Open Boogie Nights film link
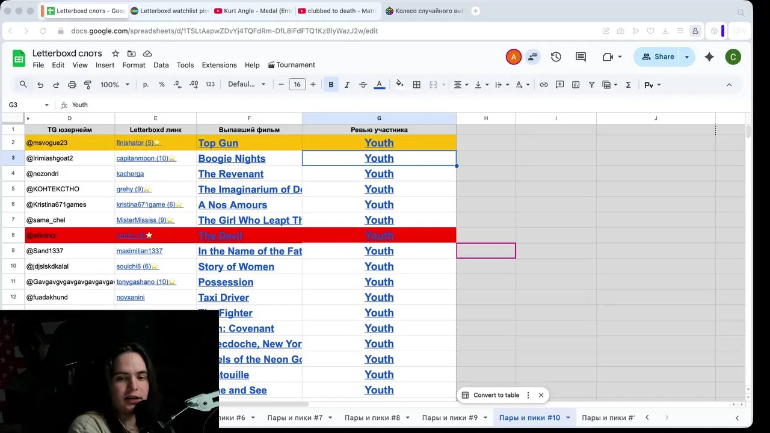Image resolution: width=770 pixels, height=433 pixels. pos(232,158)
